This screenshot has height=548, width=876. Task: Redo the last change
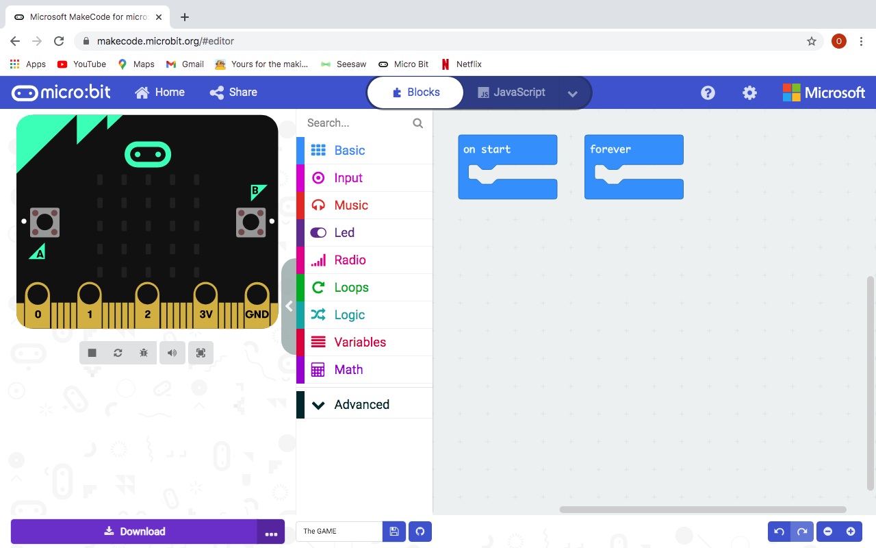(x=803, y=532)
